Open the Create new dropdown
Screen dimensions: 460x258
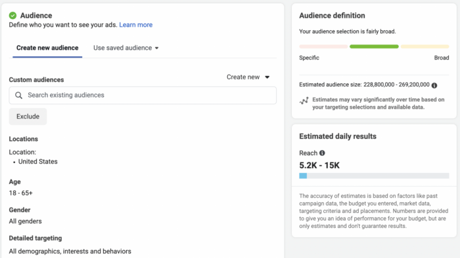pyautogui.click(x=248, y=77)
